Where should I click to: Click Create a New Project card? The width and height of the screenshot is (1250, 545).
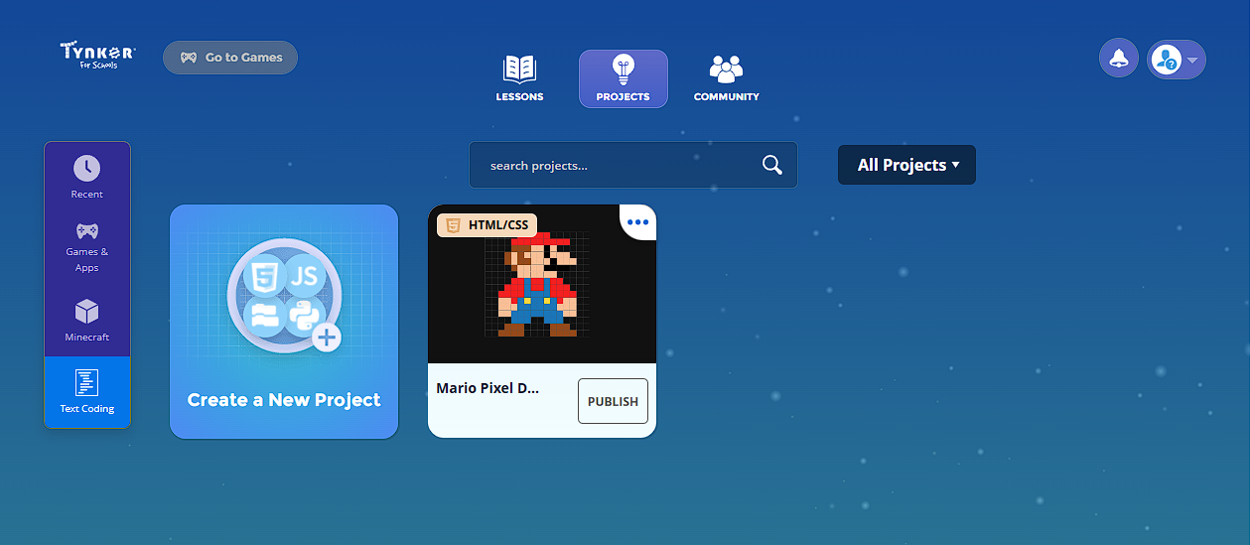[284, 322]
